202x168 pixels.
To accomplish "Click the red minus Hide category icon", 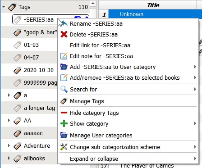I will [x=64, y=113].
